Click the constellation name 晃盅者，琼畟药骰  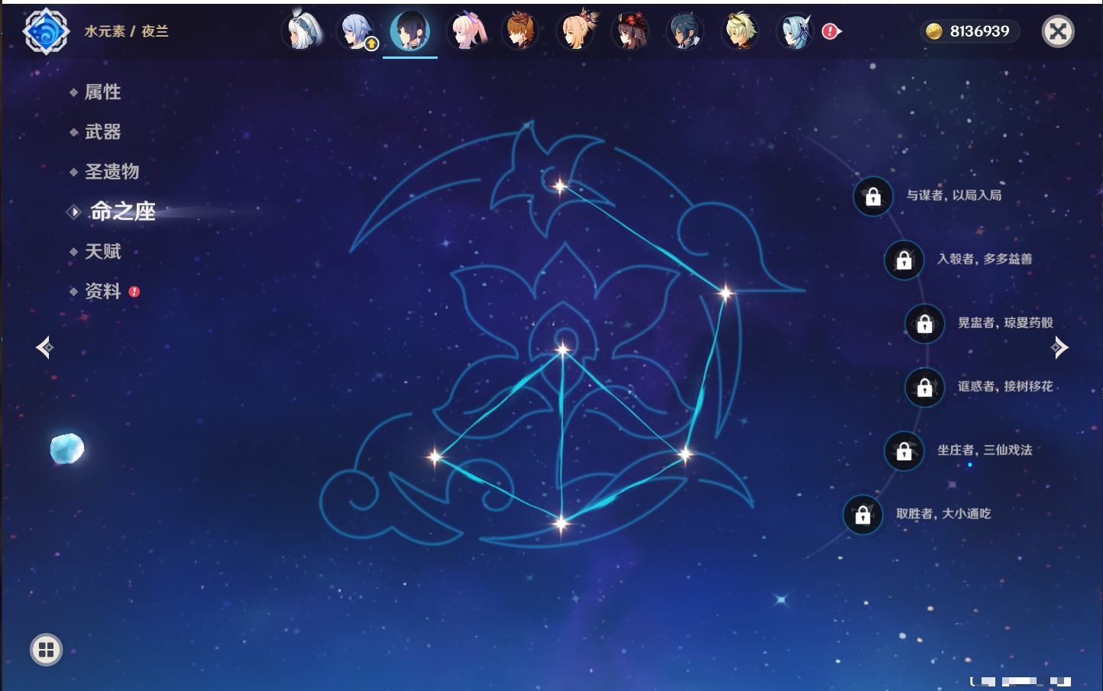click(x=1005, y=322)
